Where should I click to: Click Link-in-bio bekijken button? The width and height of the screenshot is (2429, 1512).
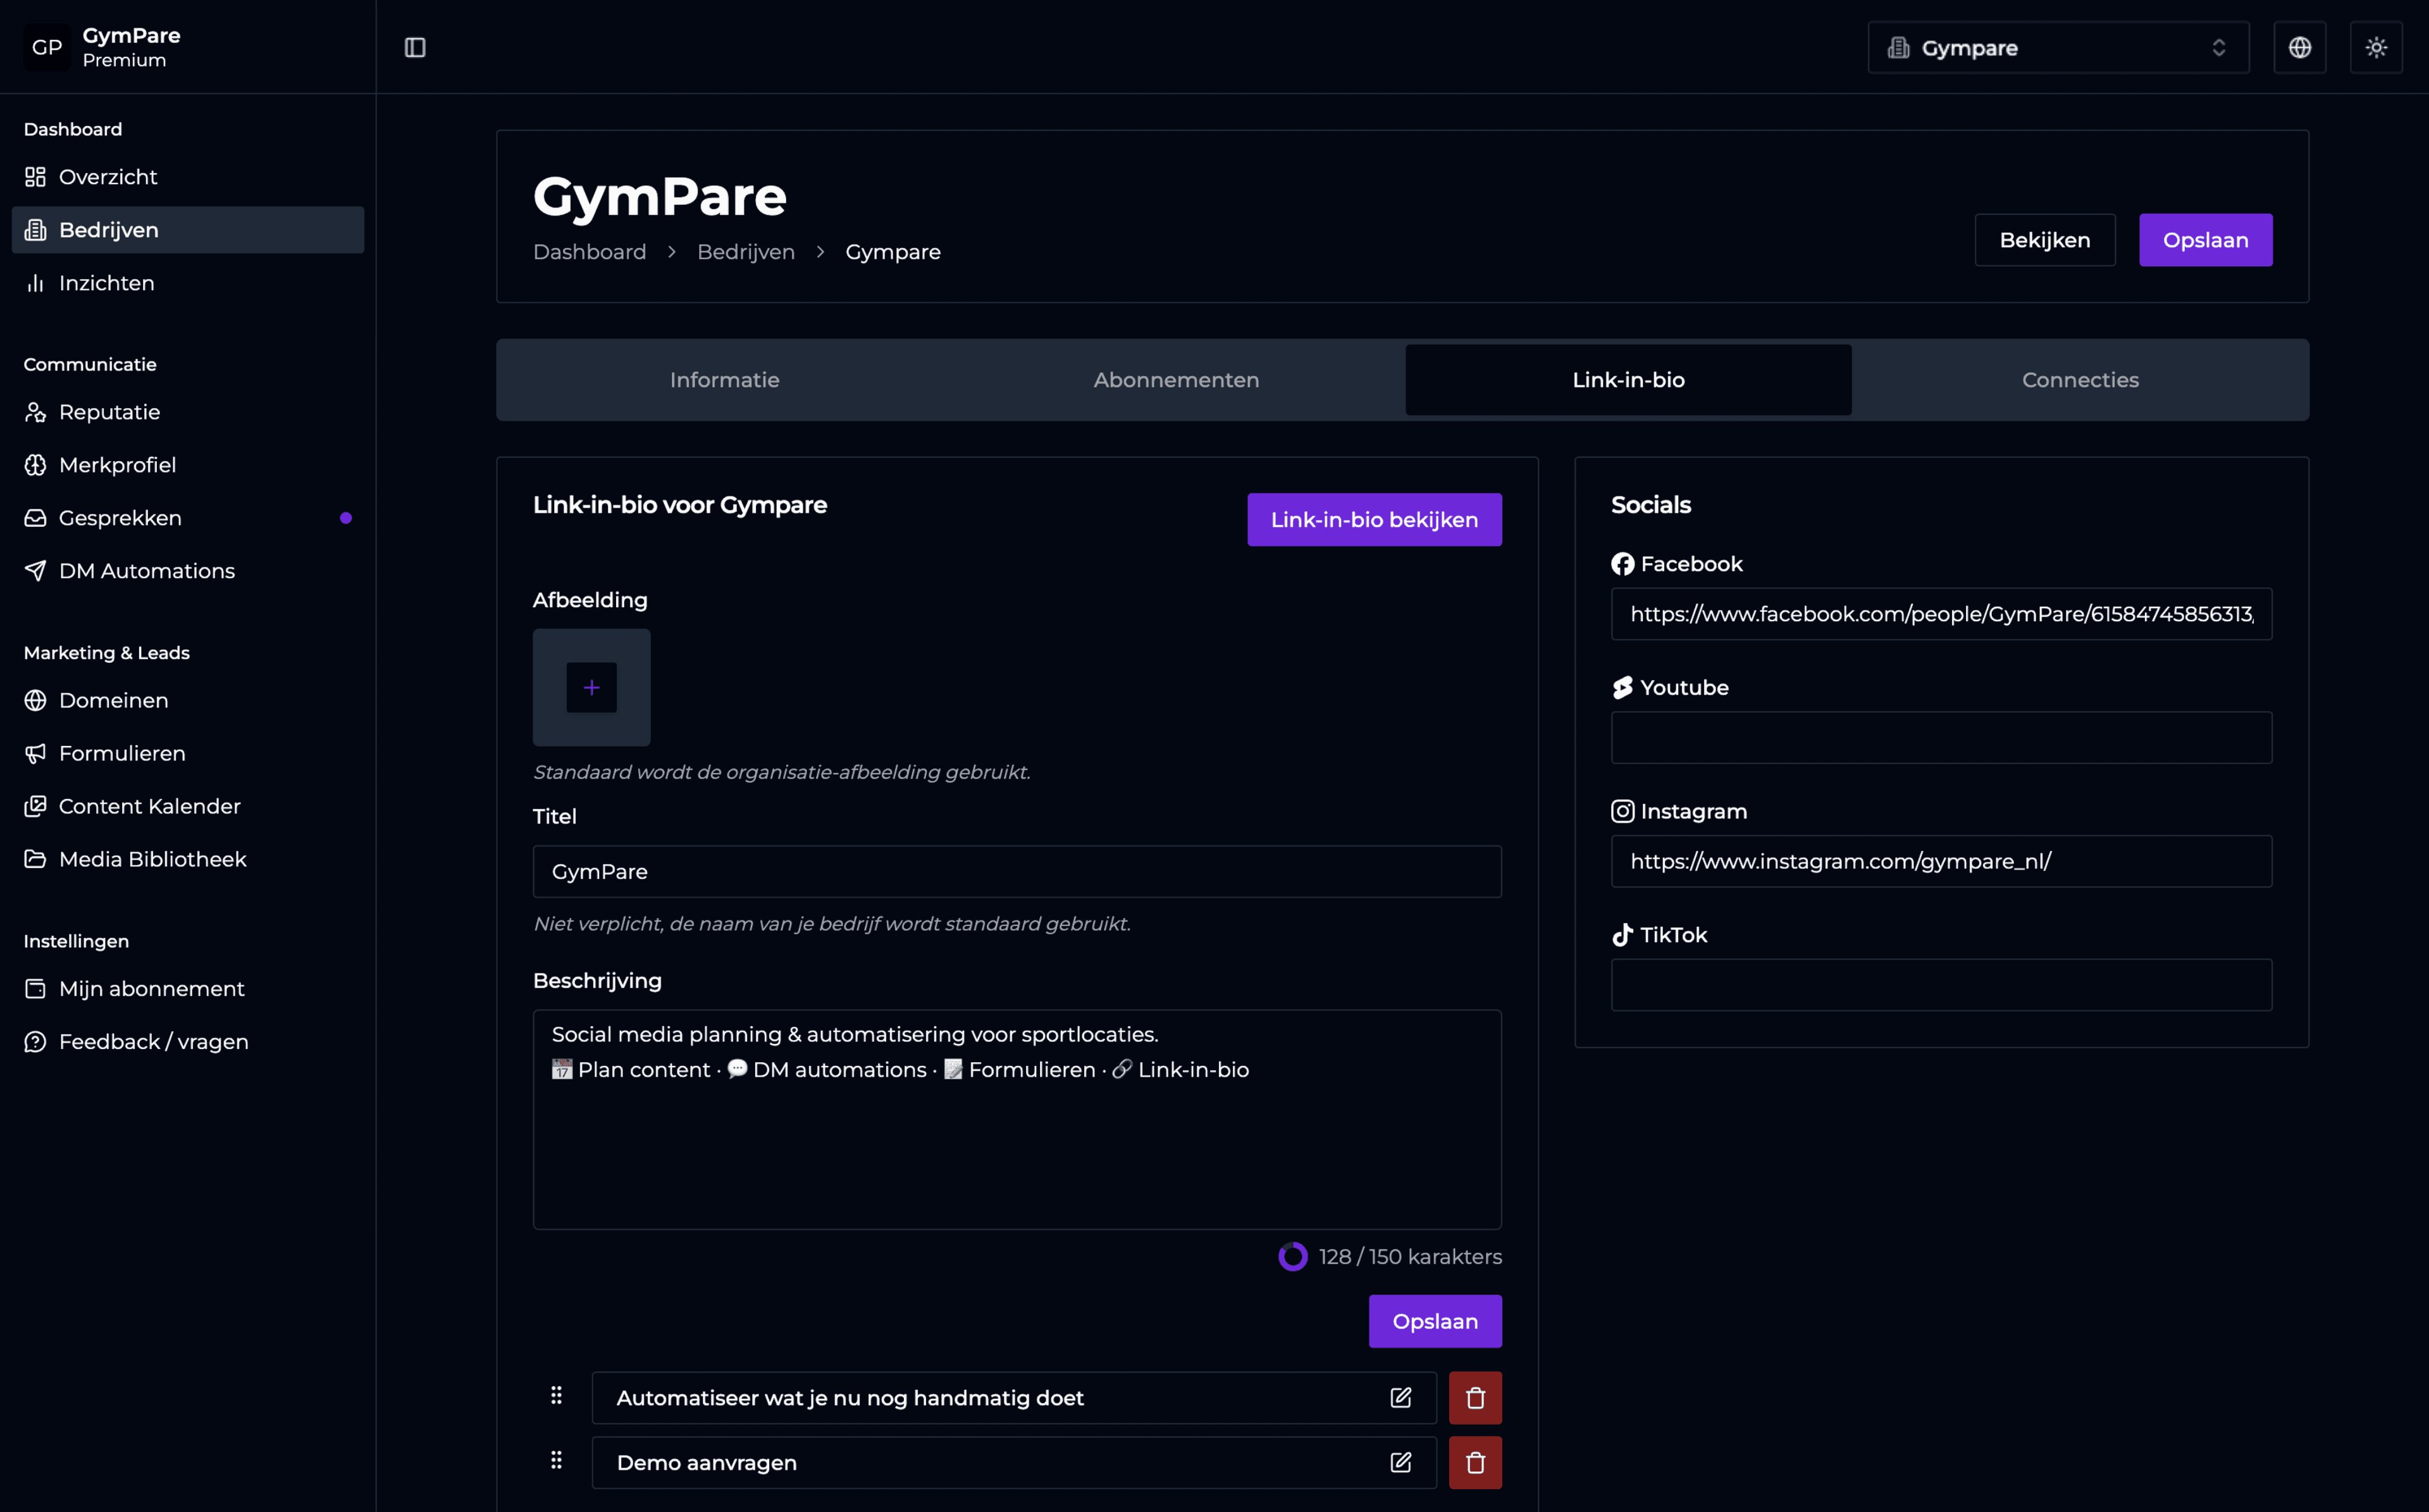pyautogui.click(x=1375, y=520)
